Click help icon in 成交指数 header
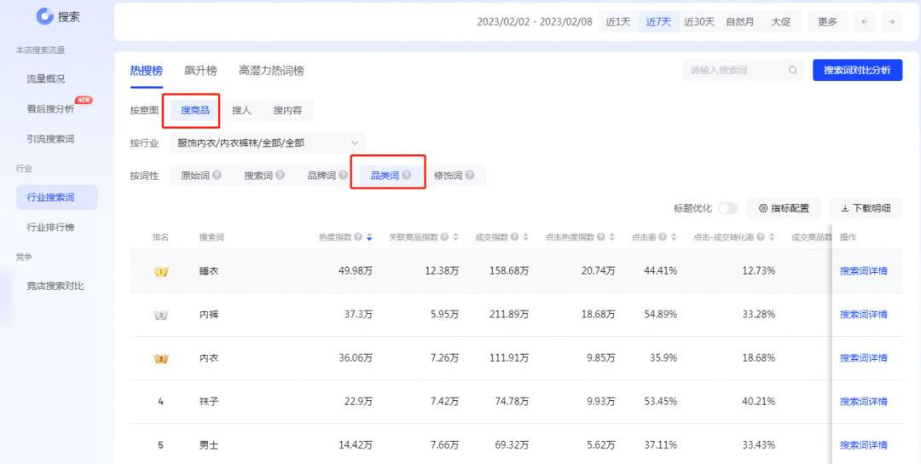 [x=514, y=237]
